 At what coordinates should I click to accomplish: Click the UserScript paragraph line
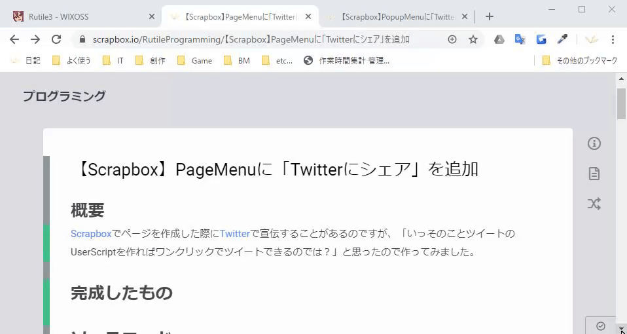click(273, 252)
